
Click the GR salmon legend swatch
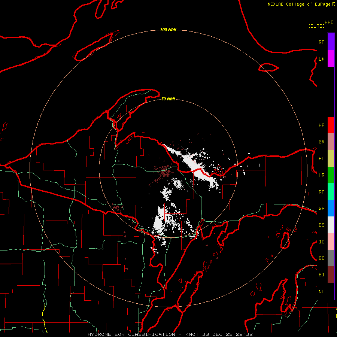pos(331,142)
